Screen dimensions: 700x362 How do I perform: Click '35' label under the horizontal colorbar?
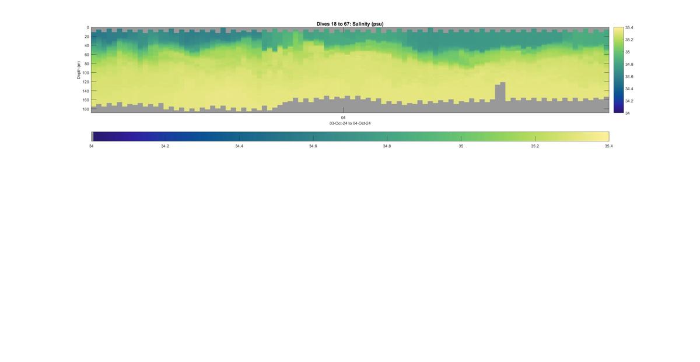[x=461, y=146]
